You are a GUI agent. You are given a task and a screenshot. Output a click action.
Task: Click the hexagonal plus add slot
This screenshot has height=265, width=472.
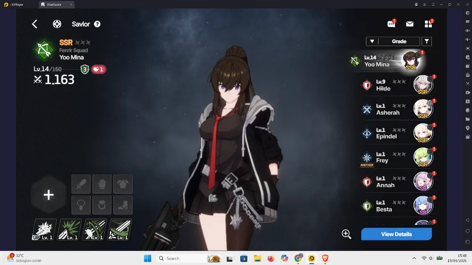click(49, 195)
